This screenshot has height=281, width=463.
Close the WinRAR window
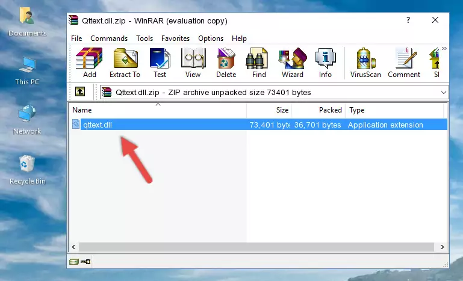[435, 20]
